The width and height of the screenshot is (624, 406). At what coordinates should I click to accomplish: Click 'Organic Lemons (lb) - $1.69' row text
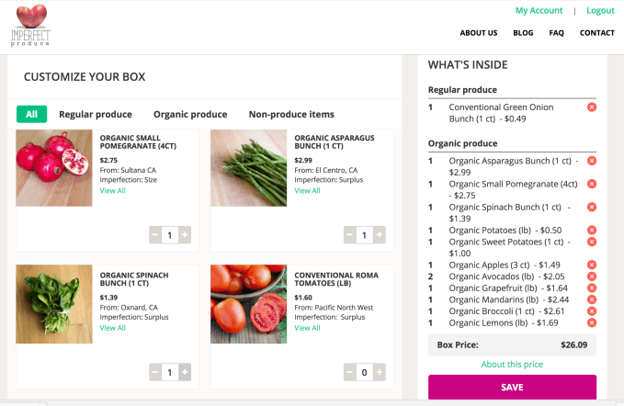[504, 322]
